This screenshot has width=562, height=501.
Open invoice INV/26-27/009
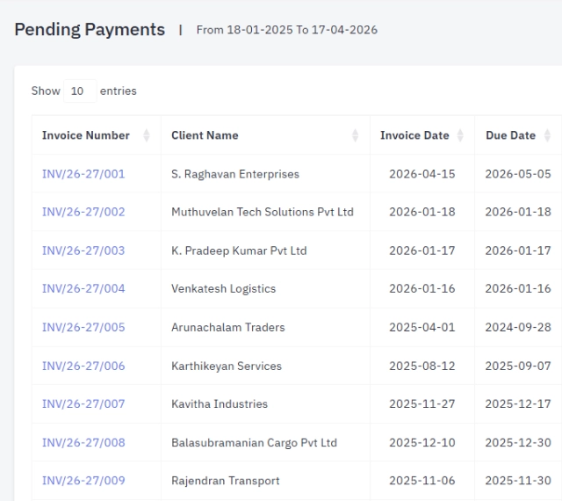coord(83,481)
